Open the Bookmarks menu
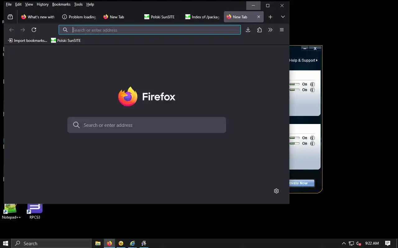 click(61, 4)
